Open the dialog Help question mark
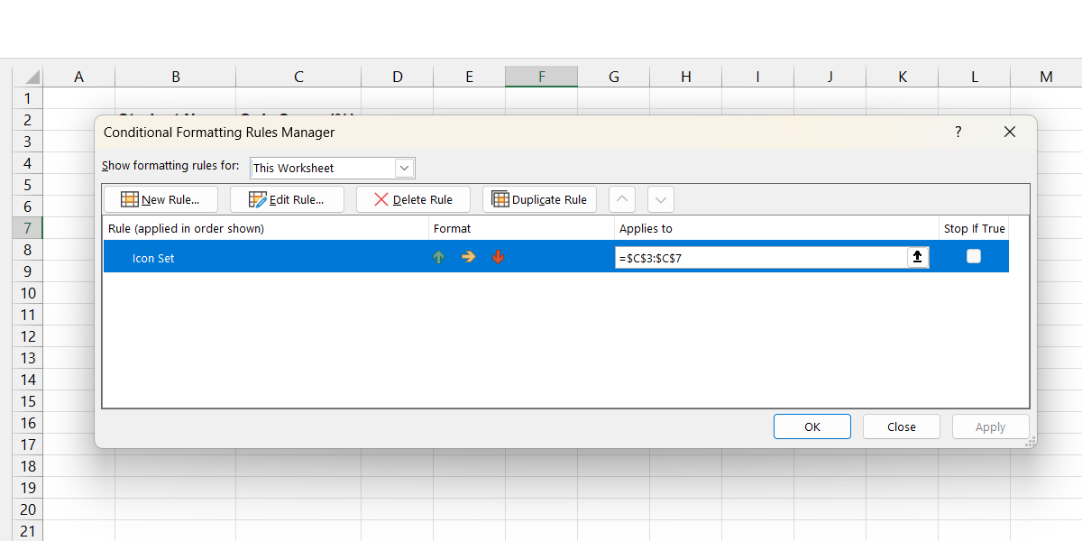Viewport: 1082px width, 541px height. pos(958,132)
